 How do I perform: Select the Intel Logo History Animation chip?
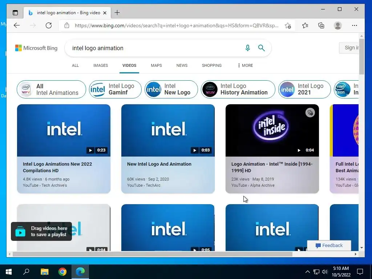(238, 89)
